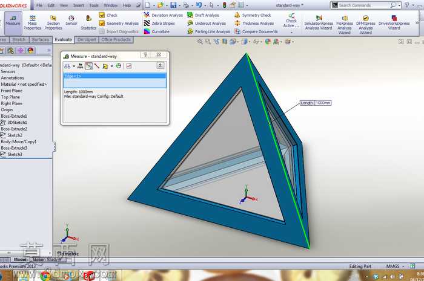The image size is (424, 281).
Task: Run the Check tool
Action: click(108, 15)
